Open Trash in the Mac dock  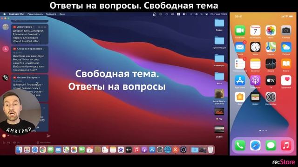[x=210, y=150]
